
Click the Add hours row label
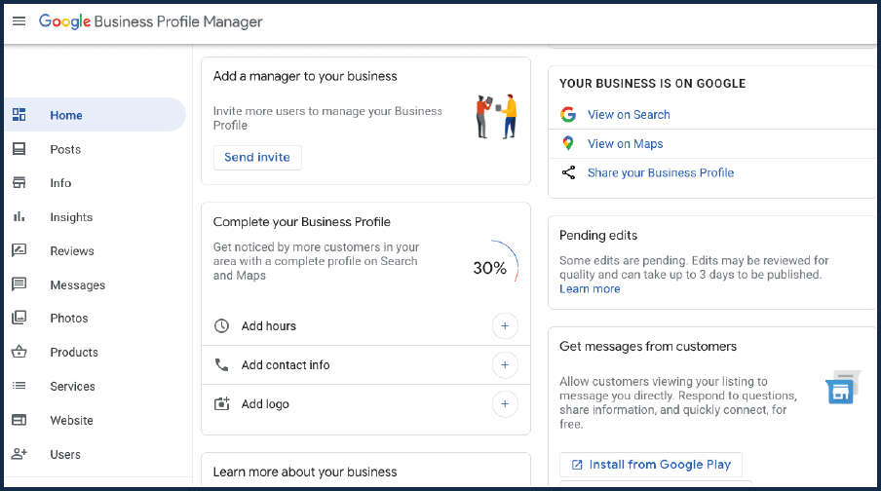click(269, 325)
